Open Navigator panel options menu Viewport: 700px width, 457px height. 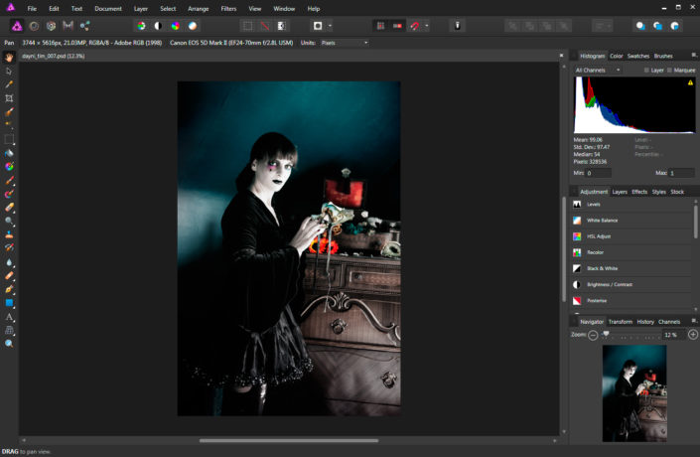(x=694, y=321)
